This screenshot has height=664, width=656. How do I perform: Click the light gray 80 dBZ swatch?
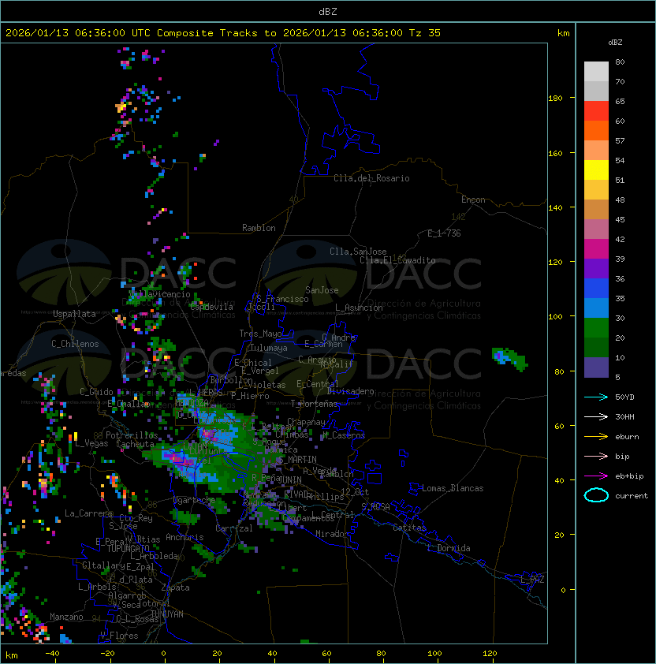(596, 71)
